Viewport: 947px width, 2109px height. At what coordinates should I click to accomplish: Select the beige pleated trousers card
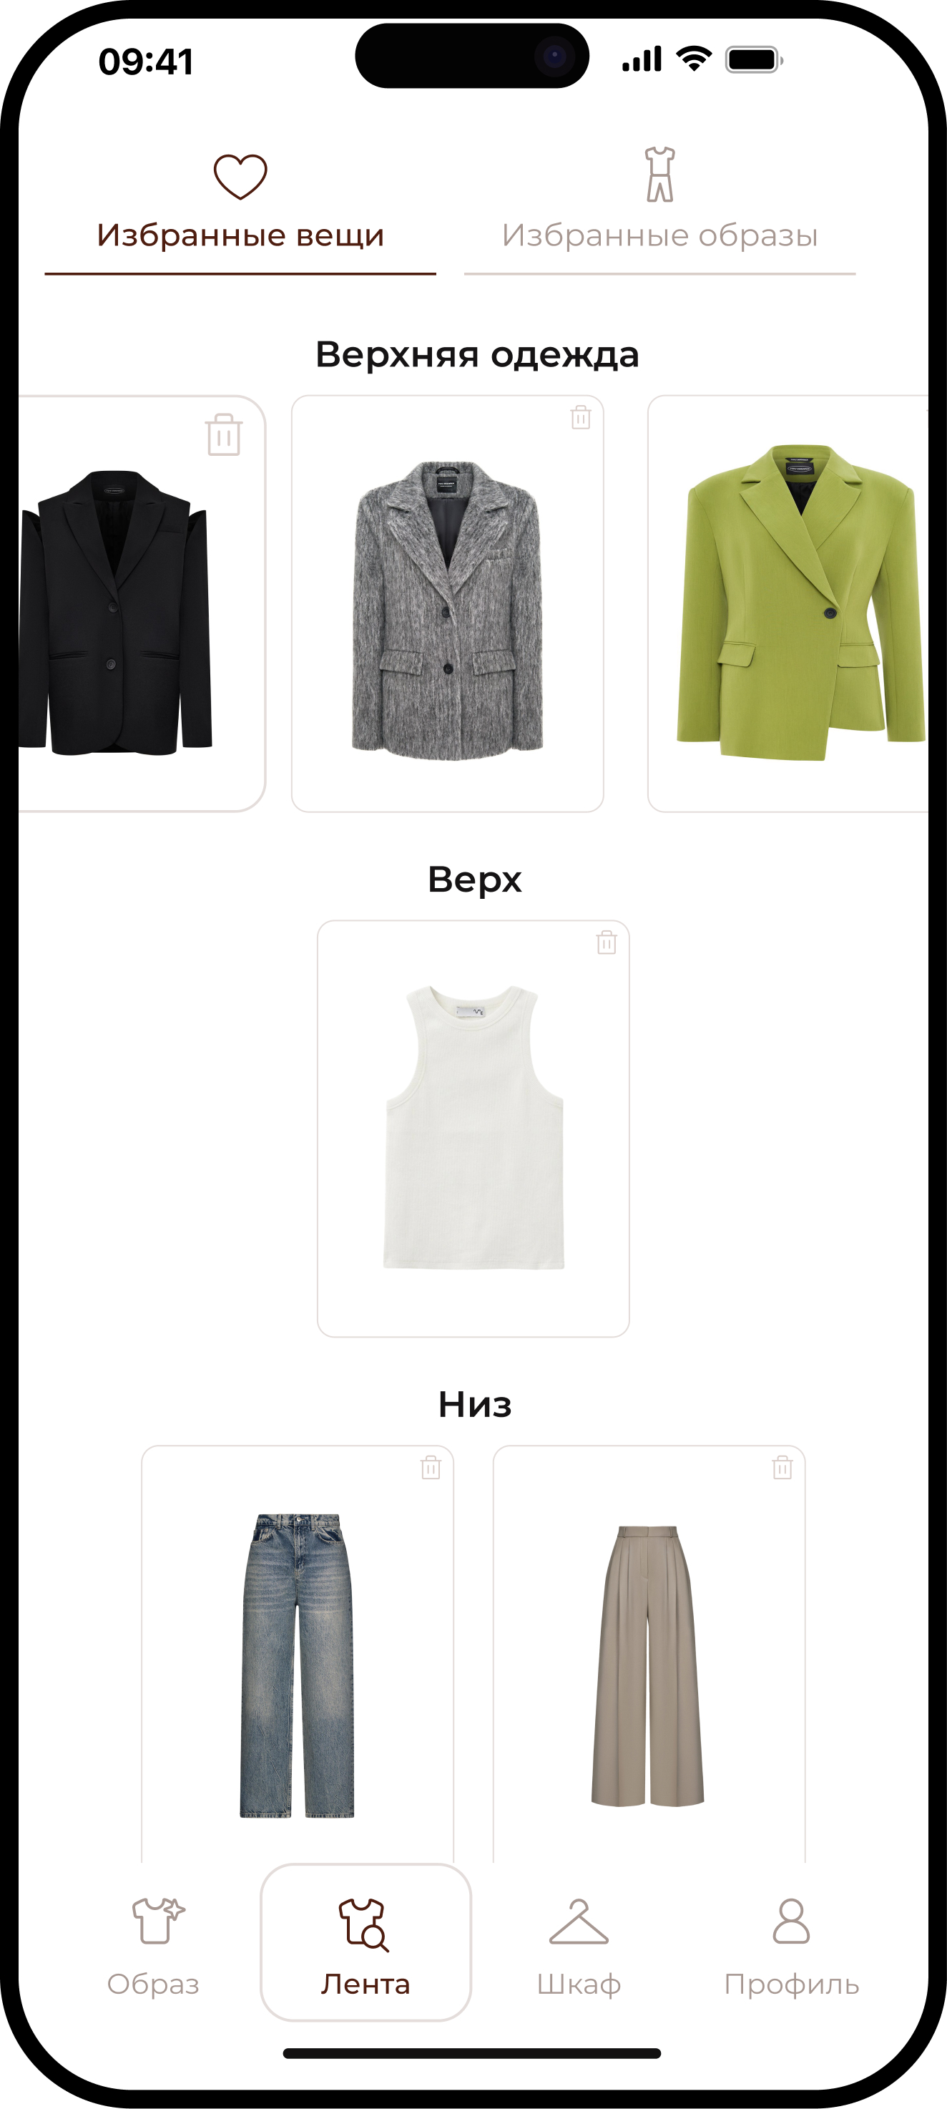[x=649, y=1654]
